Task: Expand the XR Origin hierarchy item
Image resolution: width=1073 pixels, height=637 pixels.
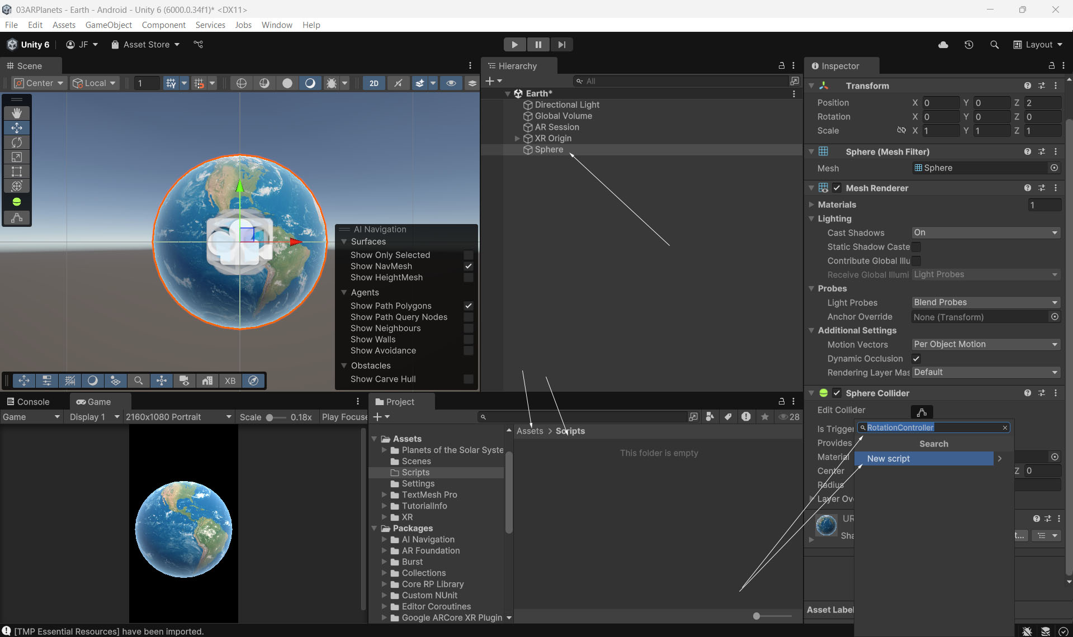Action: coord(517,139)
